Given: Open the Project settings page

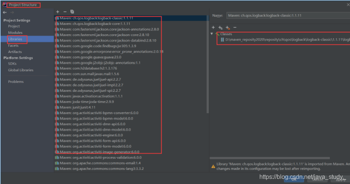Looking at the screenshot, I should (x=14, y=26).
